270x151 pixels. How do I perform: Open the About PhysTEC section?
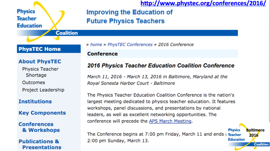(x=40, y=62)
